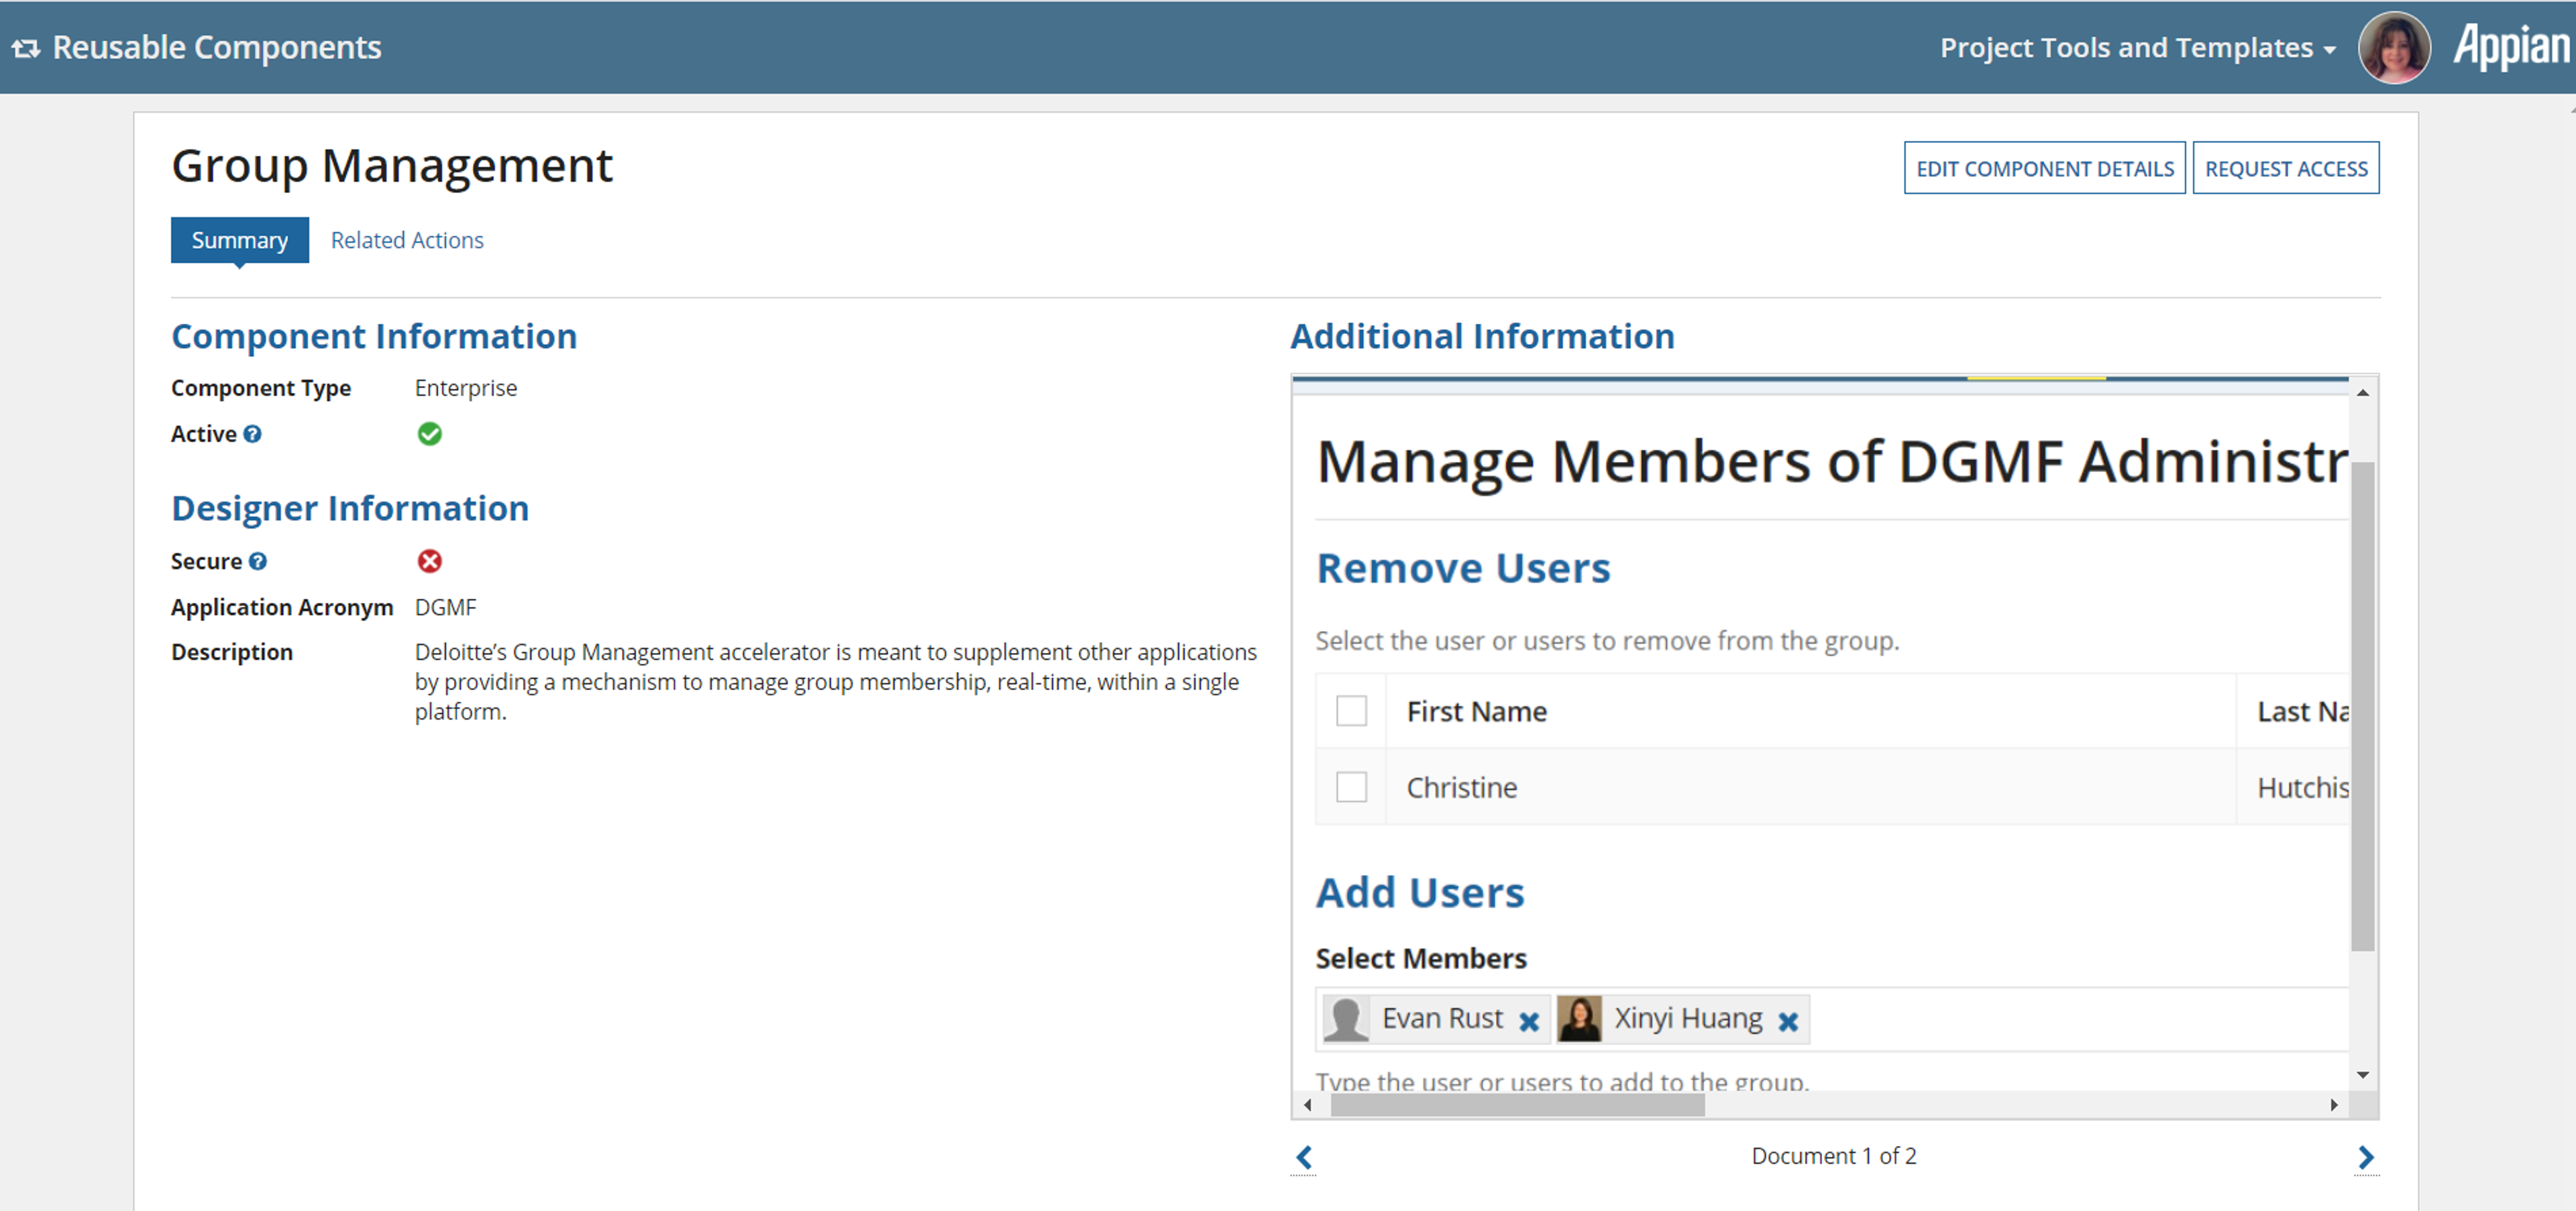Click the 'Group Management' page title
Viewport: 2576px width, 1211px height.
click(392, 166)
